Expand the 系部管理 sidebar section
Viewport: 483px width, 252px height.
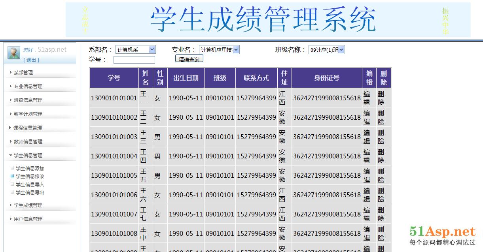[23, 72]
